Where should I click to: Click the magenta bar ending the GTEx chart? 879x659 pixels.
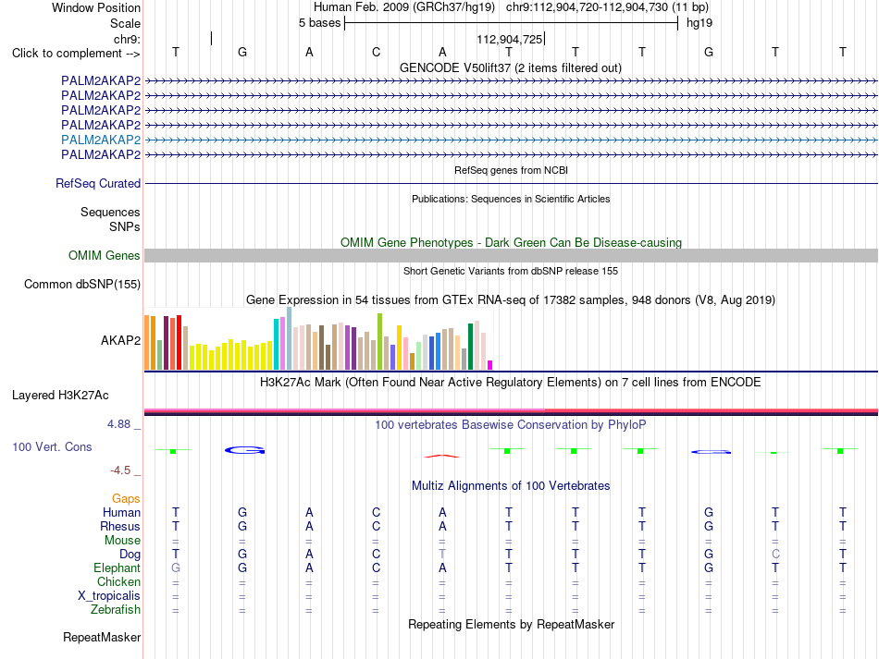point(490,365)
